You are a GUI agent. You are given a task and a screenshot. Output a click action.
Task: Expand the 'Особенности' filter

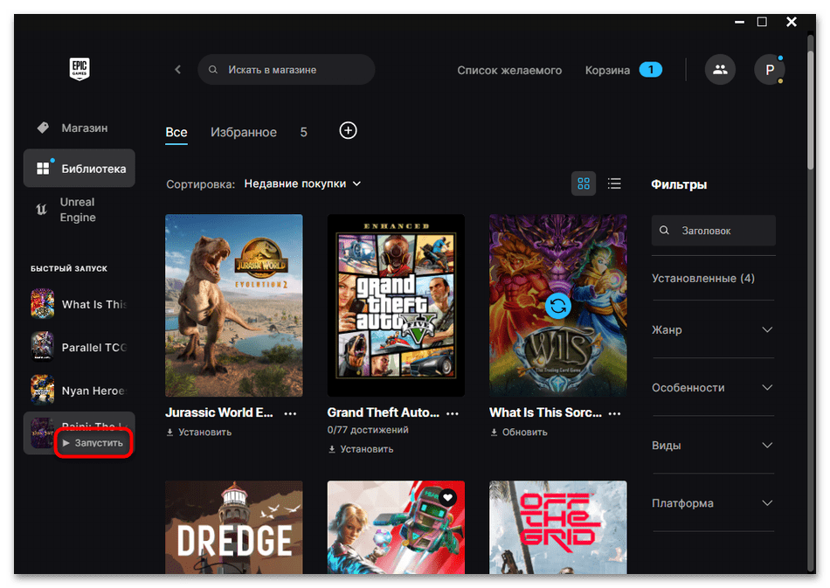pyautogui.click(x=713, y=387)
